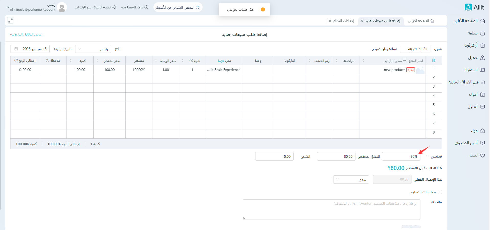Open the date picker calendar icon
Viewport: 490px width, 230px height.
point(16,49)
